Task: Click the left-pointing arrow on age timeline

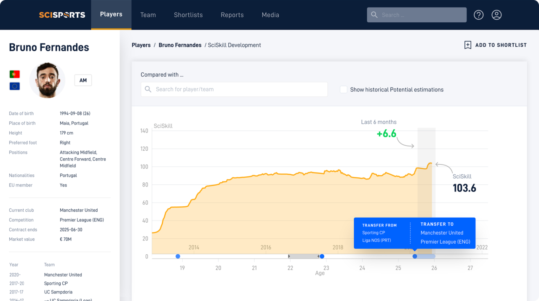Action: (x=318, y=256)
